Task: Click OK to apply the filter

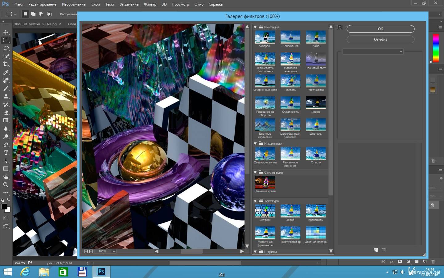Action: click(x=380, y=29)
